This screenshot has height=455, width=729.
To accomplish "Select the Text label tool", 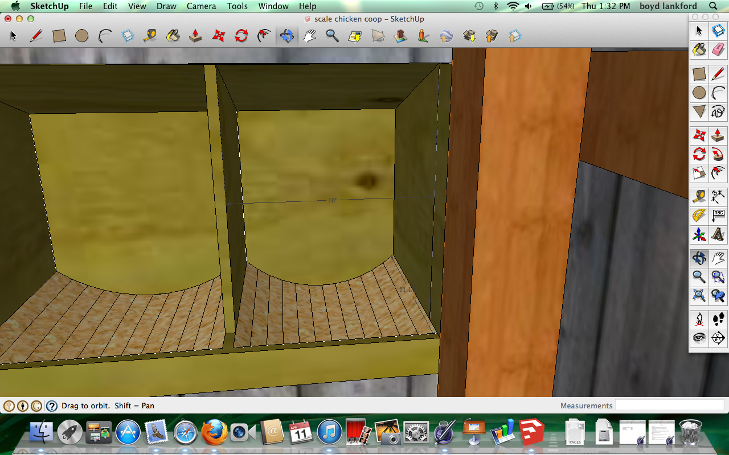I will (718, 216).
